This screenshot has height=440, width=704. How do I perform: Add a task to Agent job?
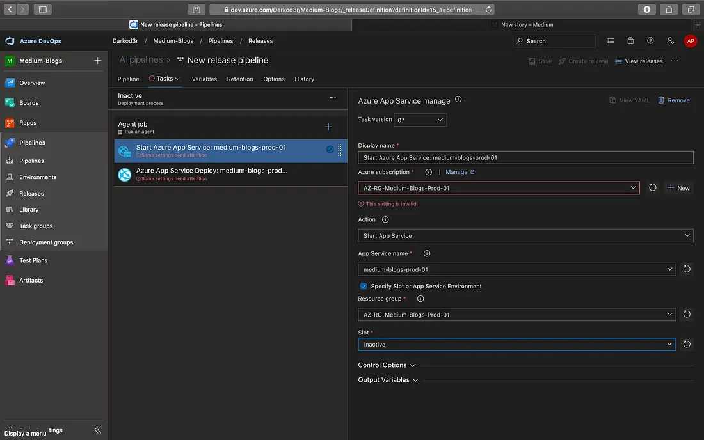click(328, 127)
